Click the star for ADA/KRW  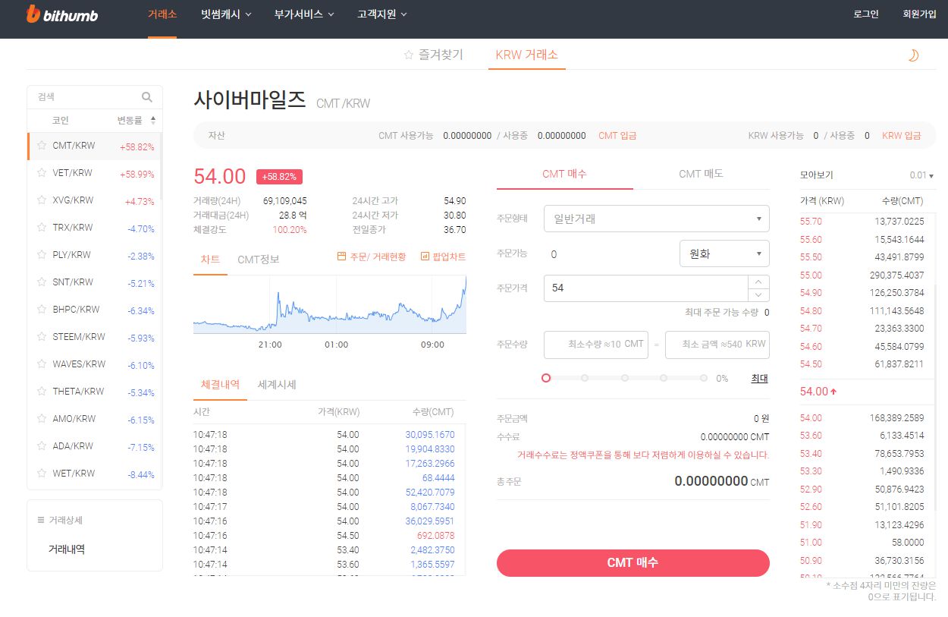42,446
